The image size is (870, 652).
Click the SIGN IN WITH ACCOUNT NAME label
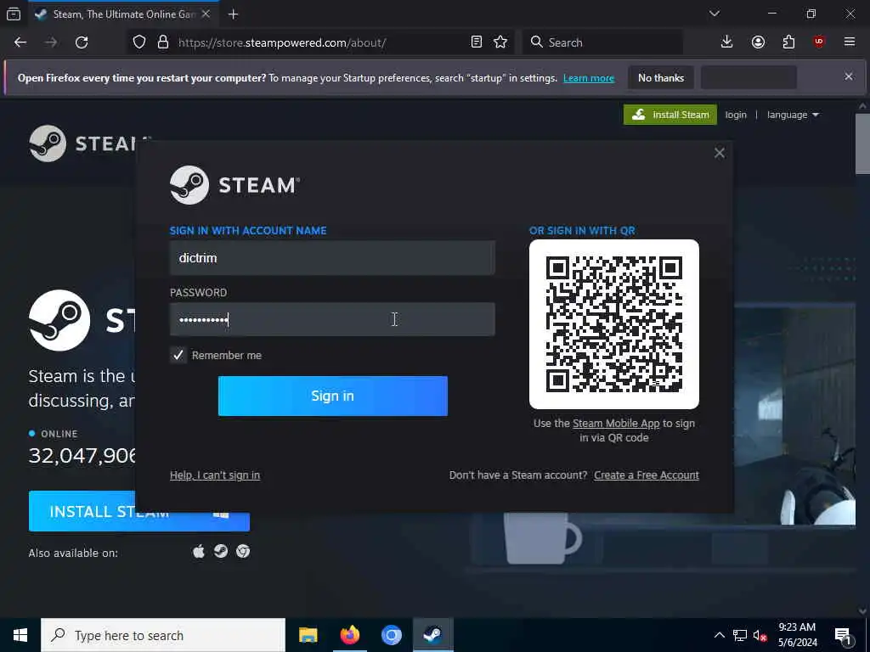point(248,231)
